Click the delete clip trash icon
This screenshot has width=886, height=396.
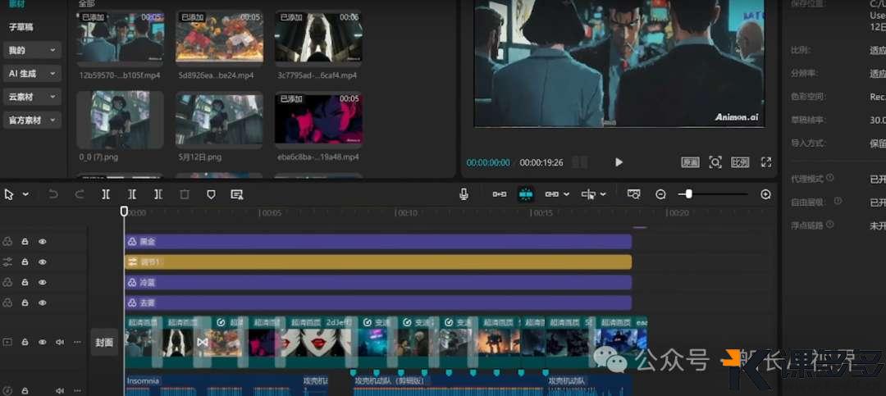point(185,194)
